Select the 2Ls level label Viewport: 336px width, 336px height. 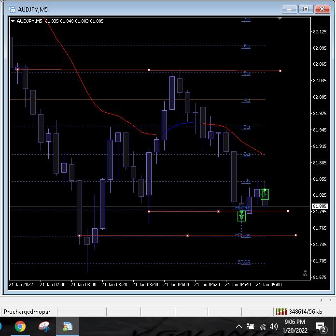pyautogui.click(x=247, y=154)
